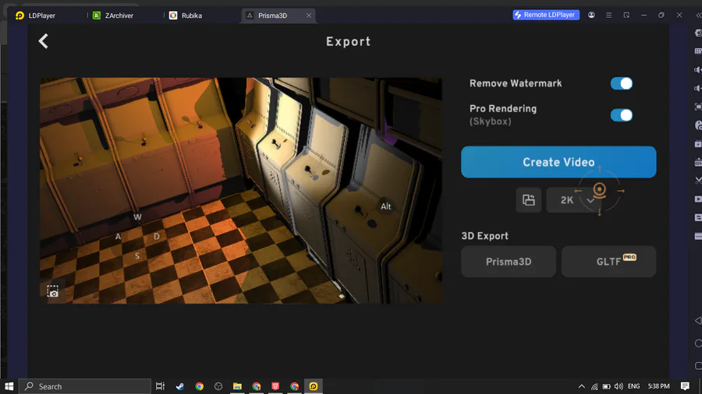Click the LDPlayer mini window mode icon
This screenshot has height=394, width=702.
tap(626, 16)
